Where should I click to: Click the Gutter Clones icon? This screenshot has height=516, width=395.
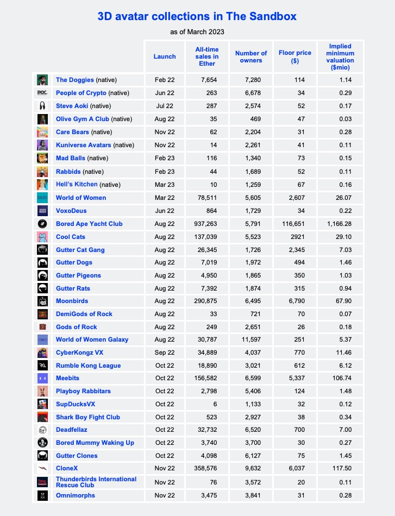pos(42,456)
